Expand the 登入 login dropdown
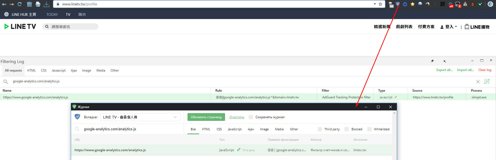 click(x=449, y=27)
